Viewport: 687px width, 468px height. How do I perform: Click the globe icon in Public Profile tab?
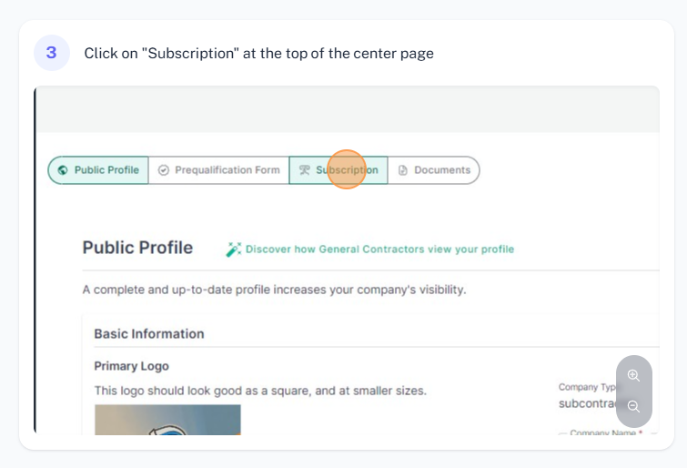[x=63, y=170]
